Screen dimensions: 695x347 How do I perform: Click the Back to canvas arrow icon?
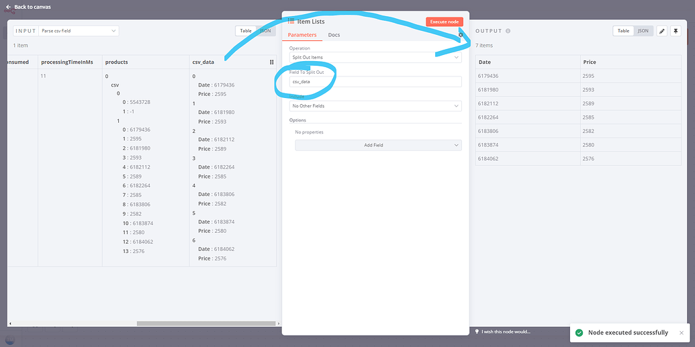pyautogui.click(x=9, y=7)
